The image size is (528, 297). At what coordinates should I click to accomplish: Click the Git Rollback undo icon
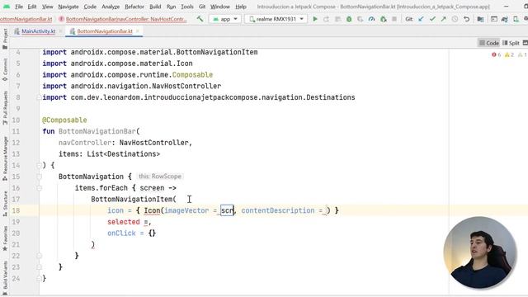[466, 19]
